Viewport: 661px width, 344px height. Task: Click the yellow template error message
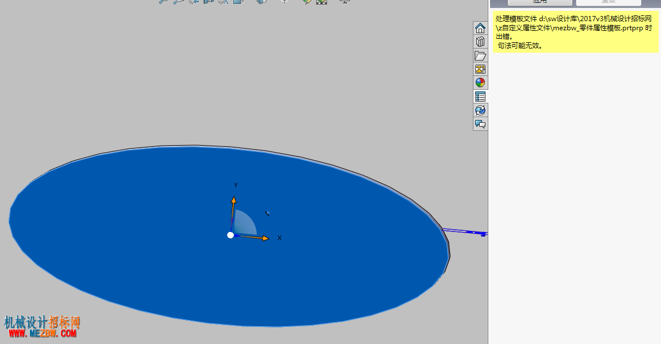tap(575, 33)
